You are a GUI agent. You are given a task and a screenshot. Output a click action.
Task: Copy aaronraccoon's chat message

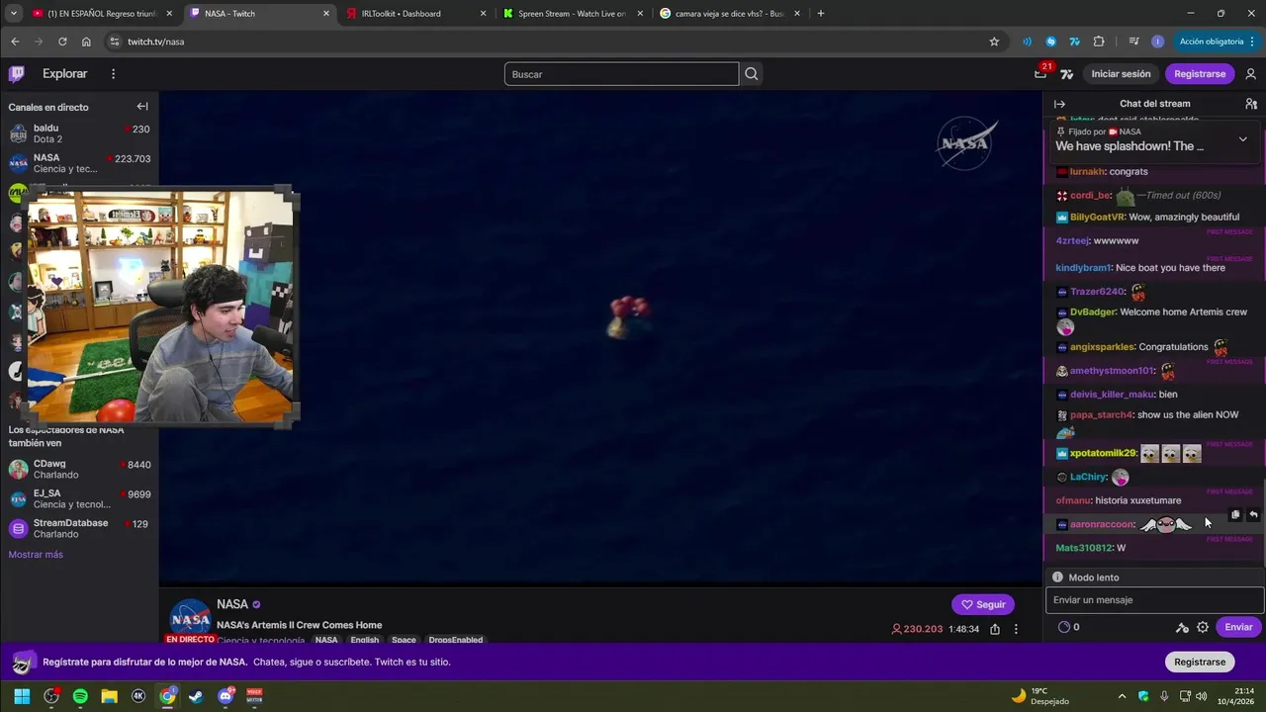(x=1235, y=514)
